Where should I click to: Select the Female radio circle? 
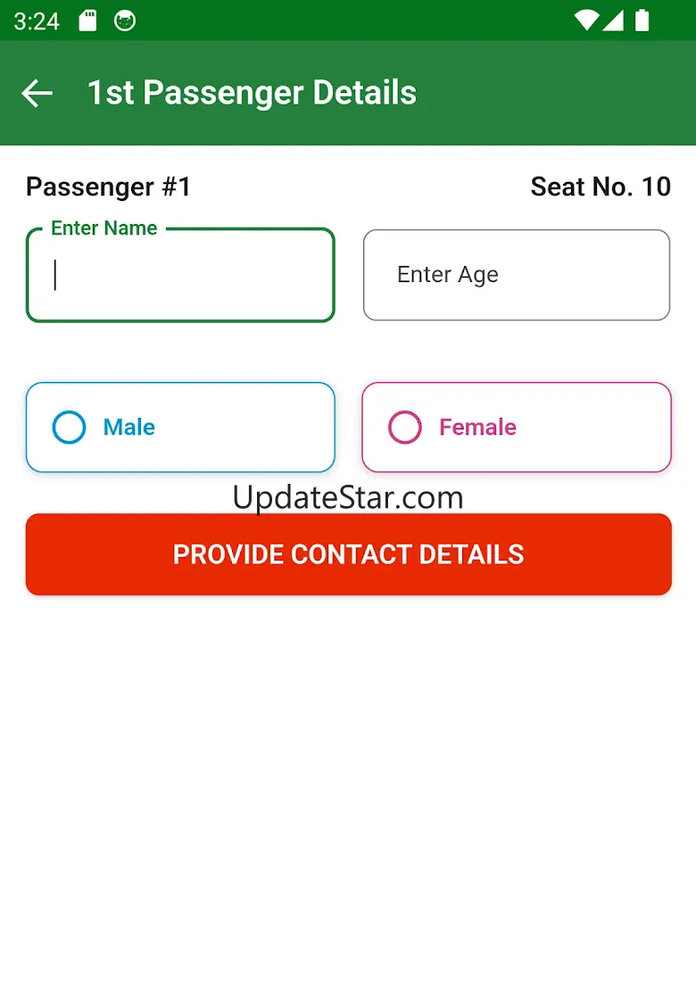[405, 428]
